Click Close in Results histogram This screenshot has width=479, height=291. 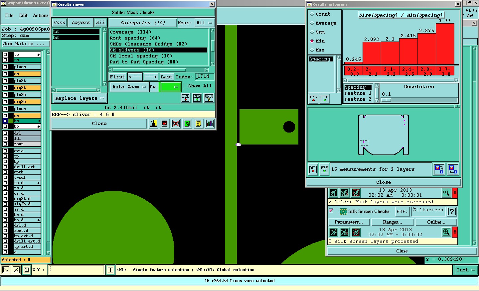coord(384,182)
